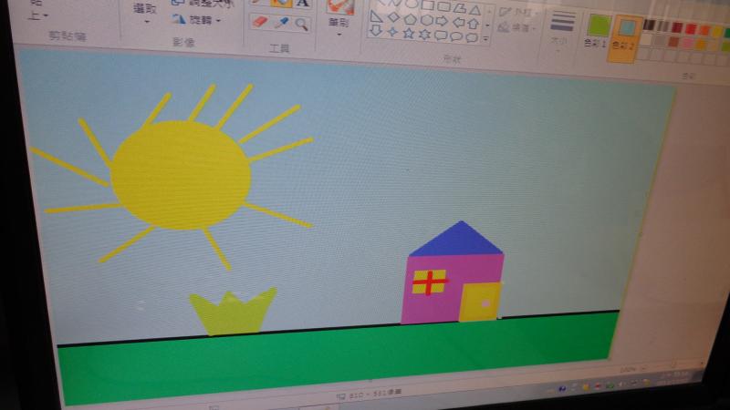The height and width of the screenshot is (410, 730).
Task: Pick the orange color swatch
Action: [704, 31]
